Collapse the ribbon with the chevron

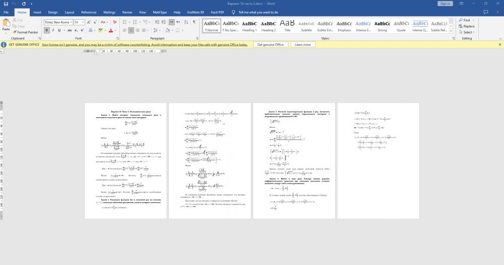[500, 39]
